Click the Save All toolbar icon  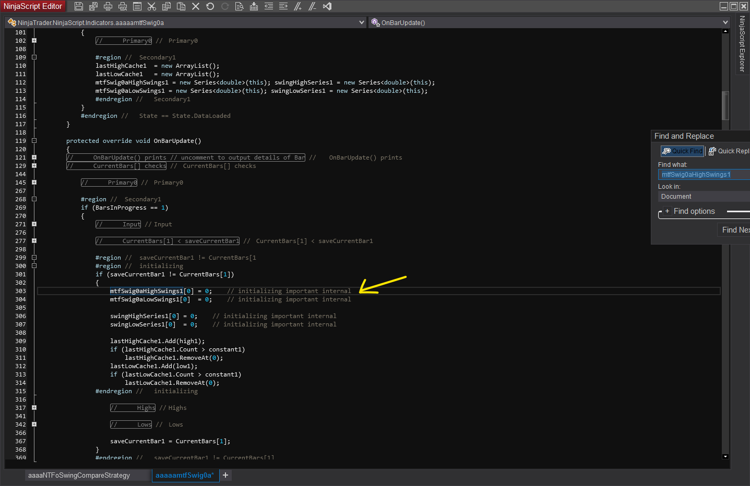93,6
